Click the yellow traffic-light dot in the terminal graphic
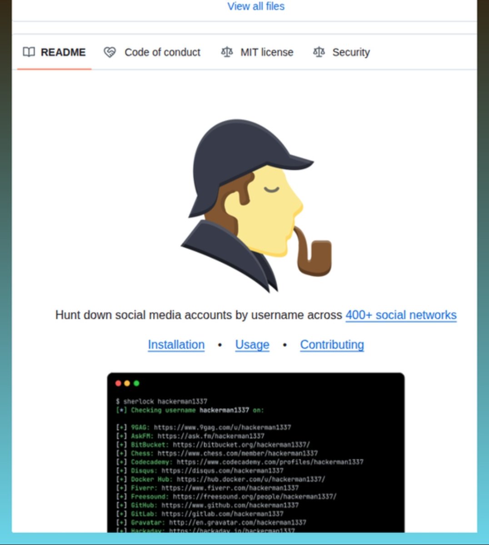 click(127, 383)
